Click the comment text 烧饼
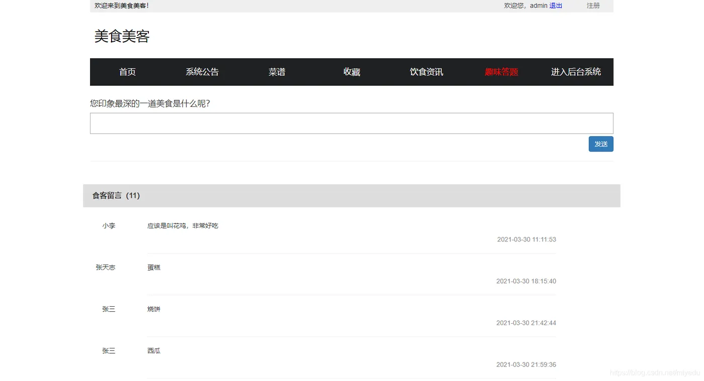 (154, 309)
